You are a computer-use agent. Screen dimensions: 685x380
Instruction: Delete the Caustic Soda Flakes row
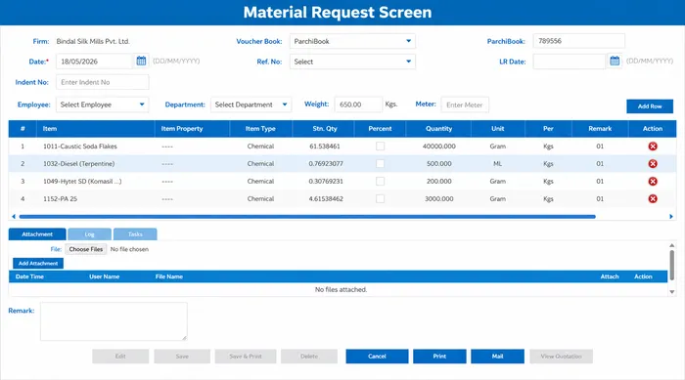[x=653, y=147]
